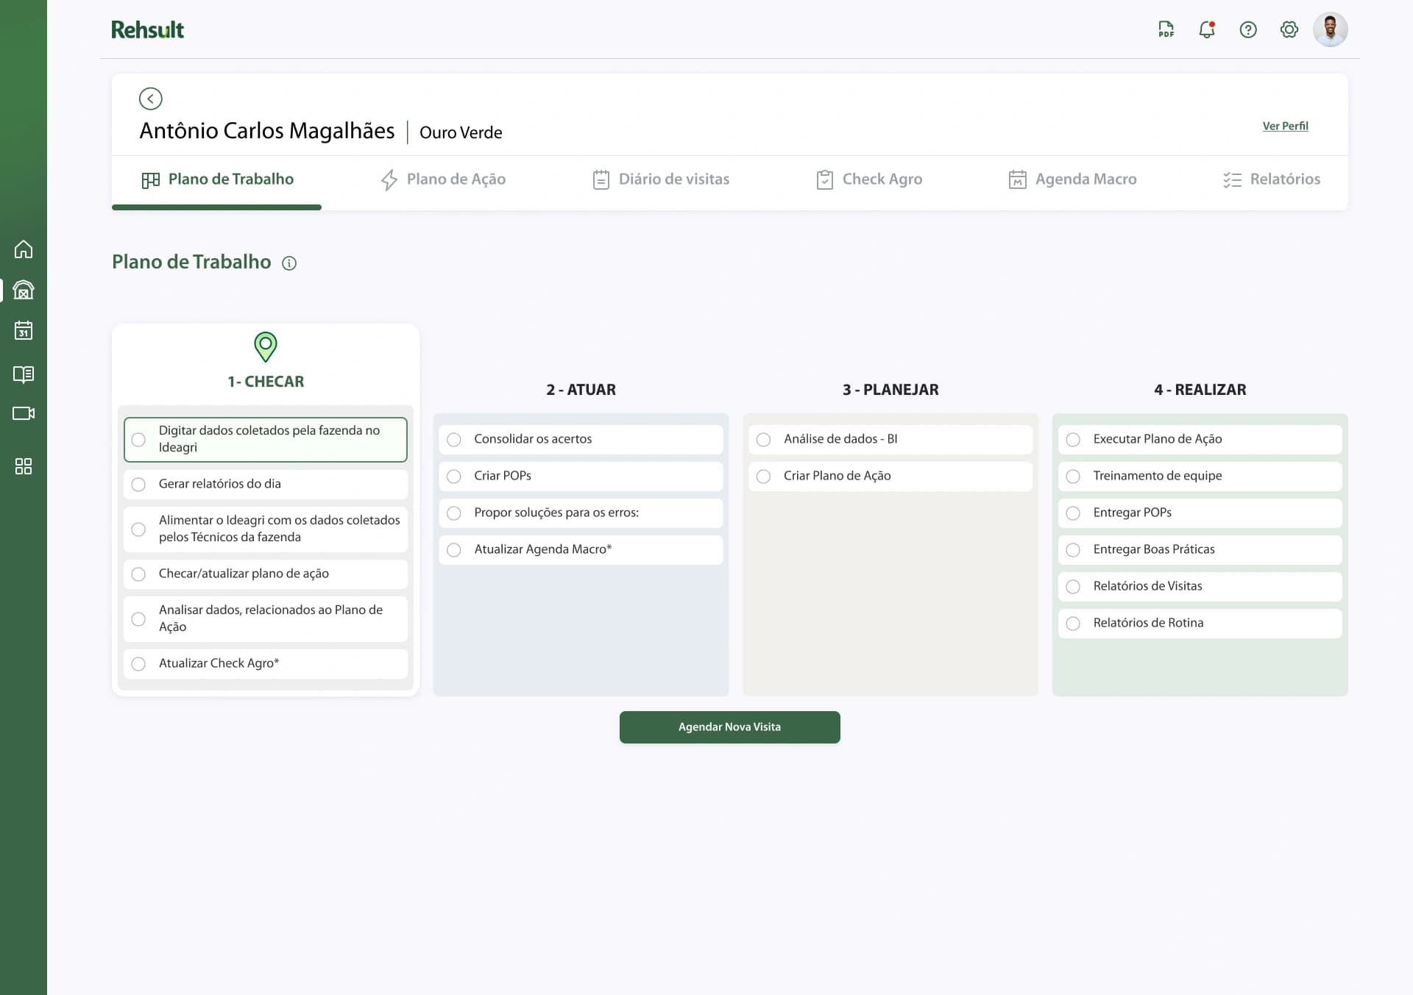The image size is (1413, 995).
Task: Tick the Atualizar Check Agro* radio
Action: (138, 664)
